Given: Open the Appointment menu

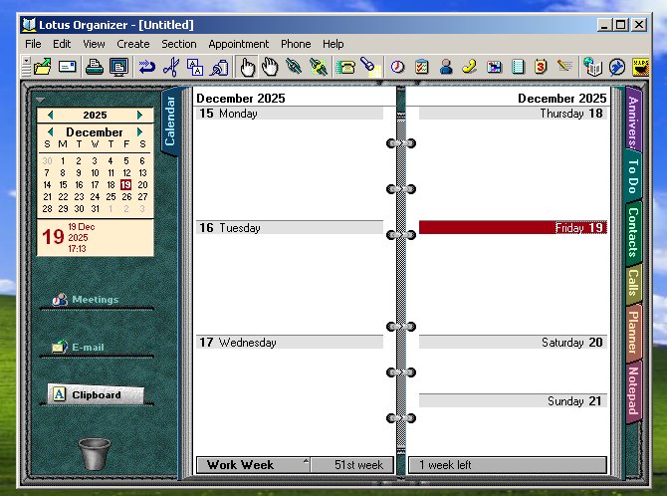Looking at the screenshot, I should coord(238,44).
